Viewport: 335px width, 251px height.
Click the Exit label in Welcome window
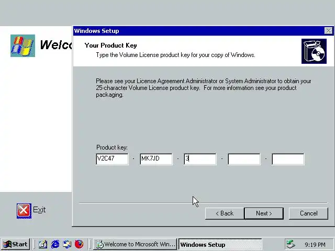39,210
